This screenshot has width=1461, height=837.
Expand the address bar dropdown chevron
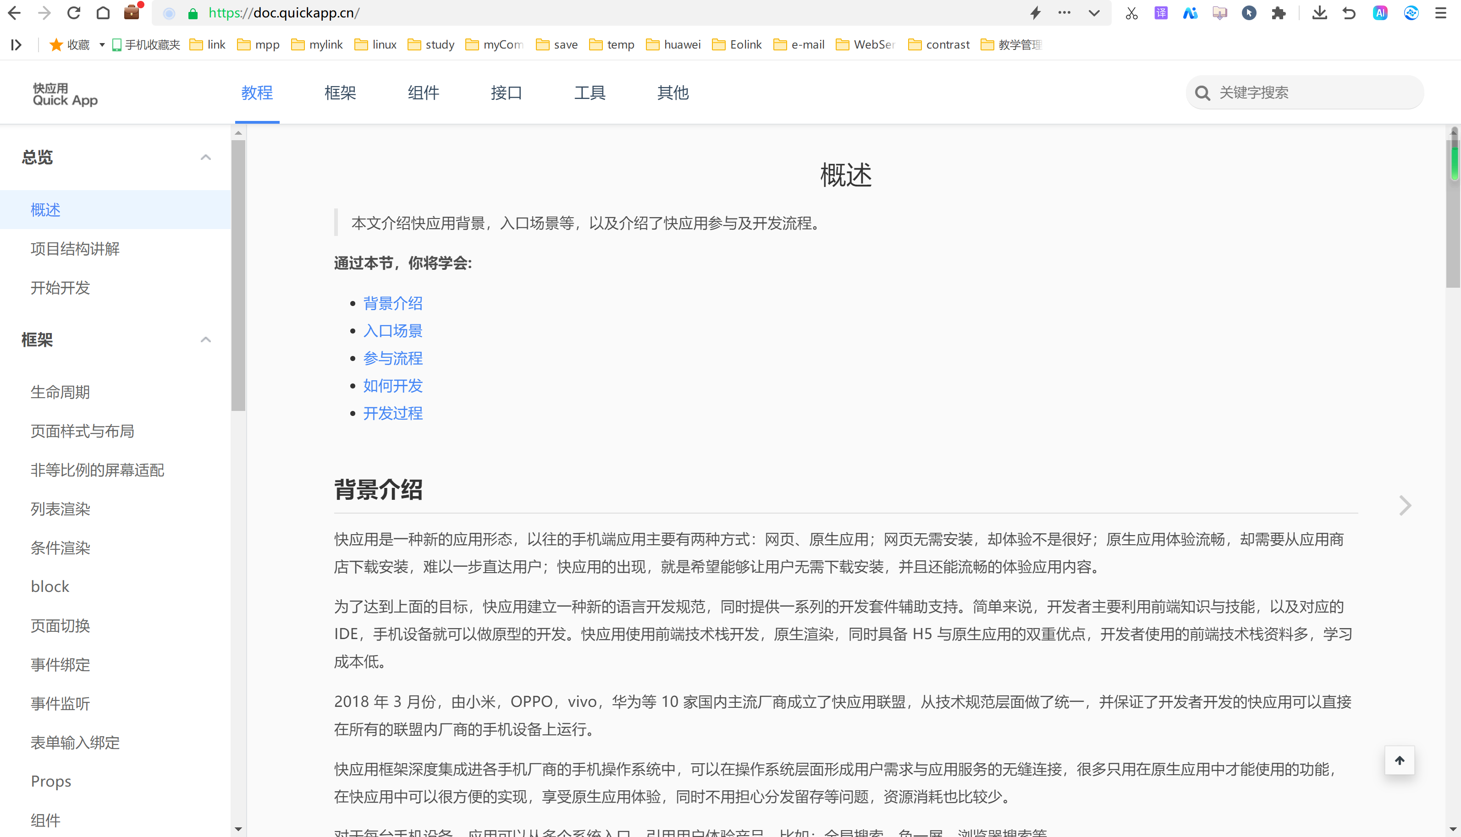pos(1094,13)
